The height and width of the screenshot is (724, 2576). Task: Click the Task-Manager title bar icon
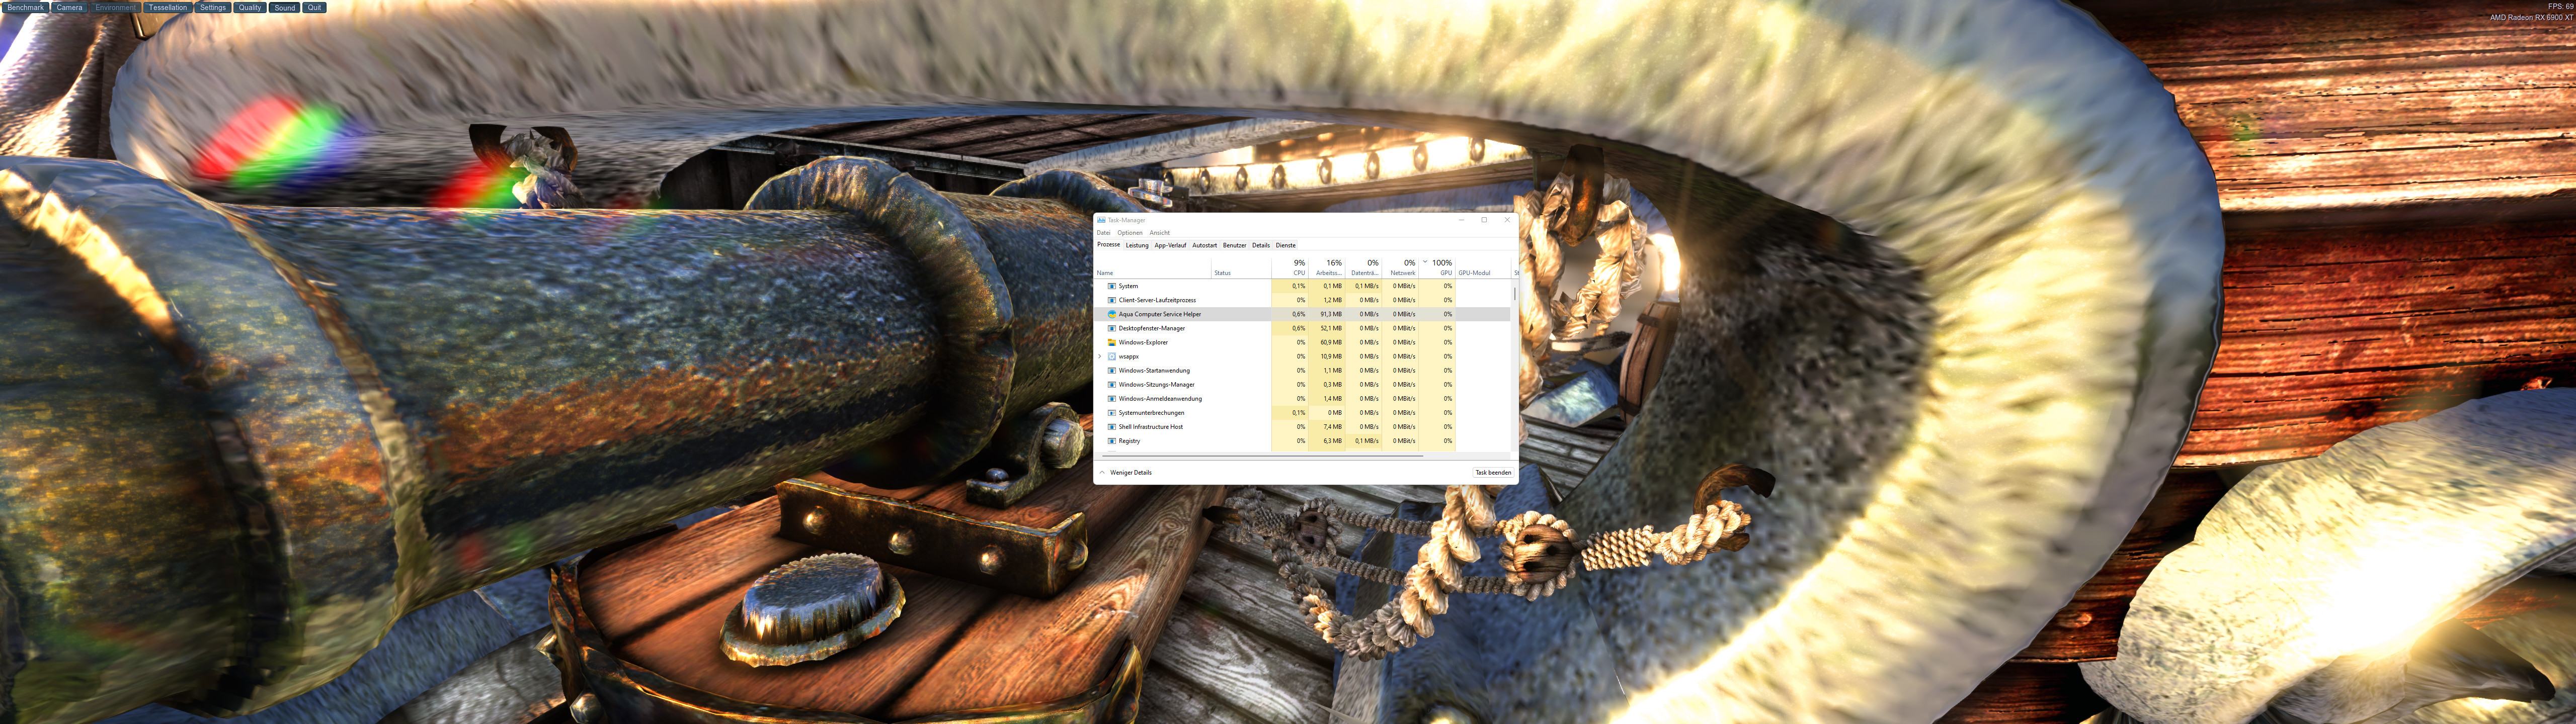click(x=1101, y=220)
